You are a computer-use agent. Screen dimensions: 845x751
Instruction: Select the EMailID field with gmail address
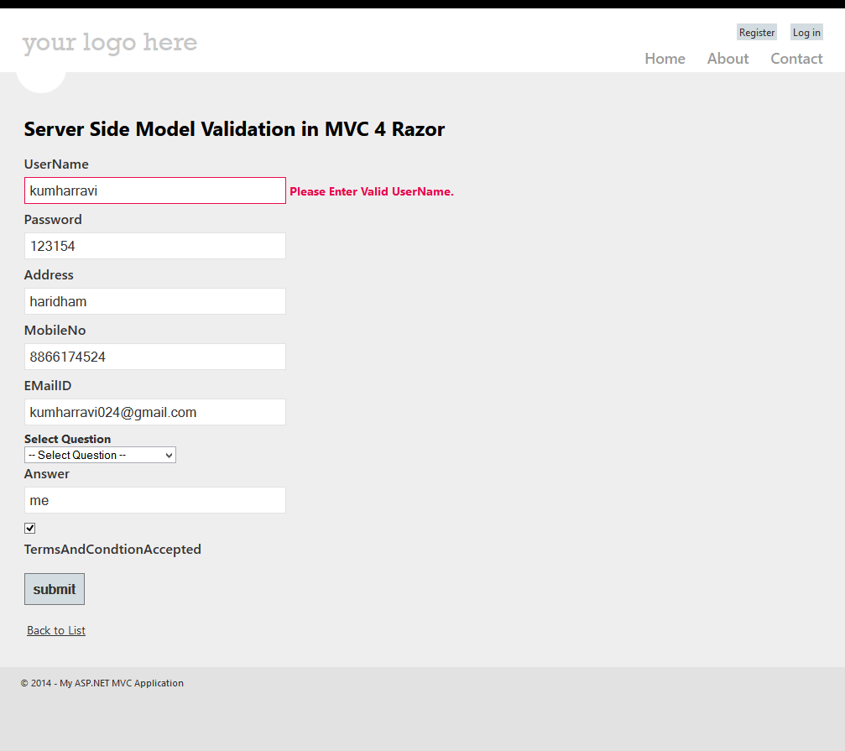click(154, 412)
